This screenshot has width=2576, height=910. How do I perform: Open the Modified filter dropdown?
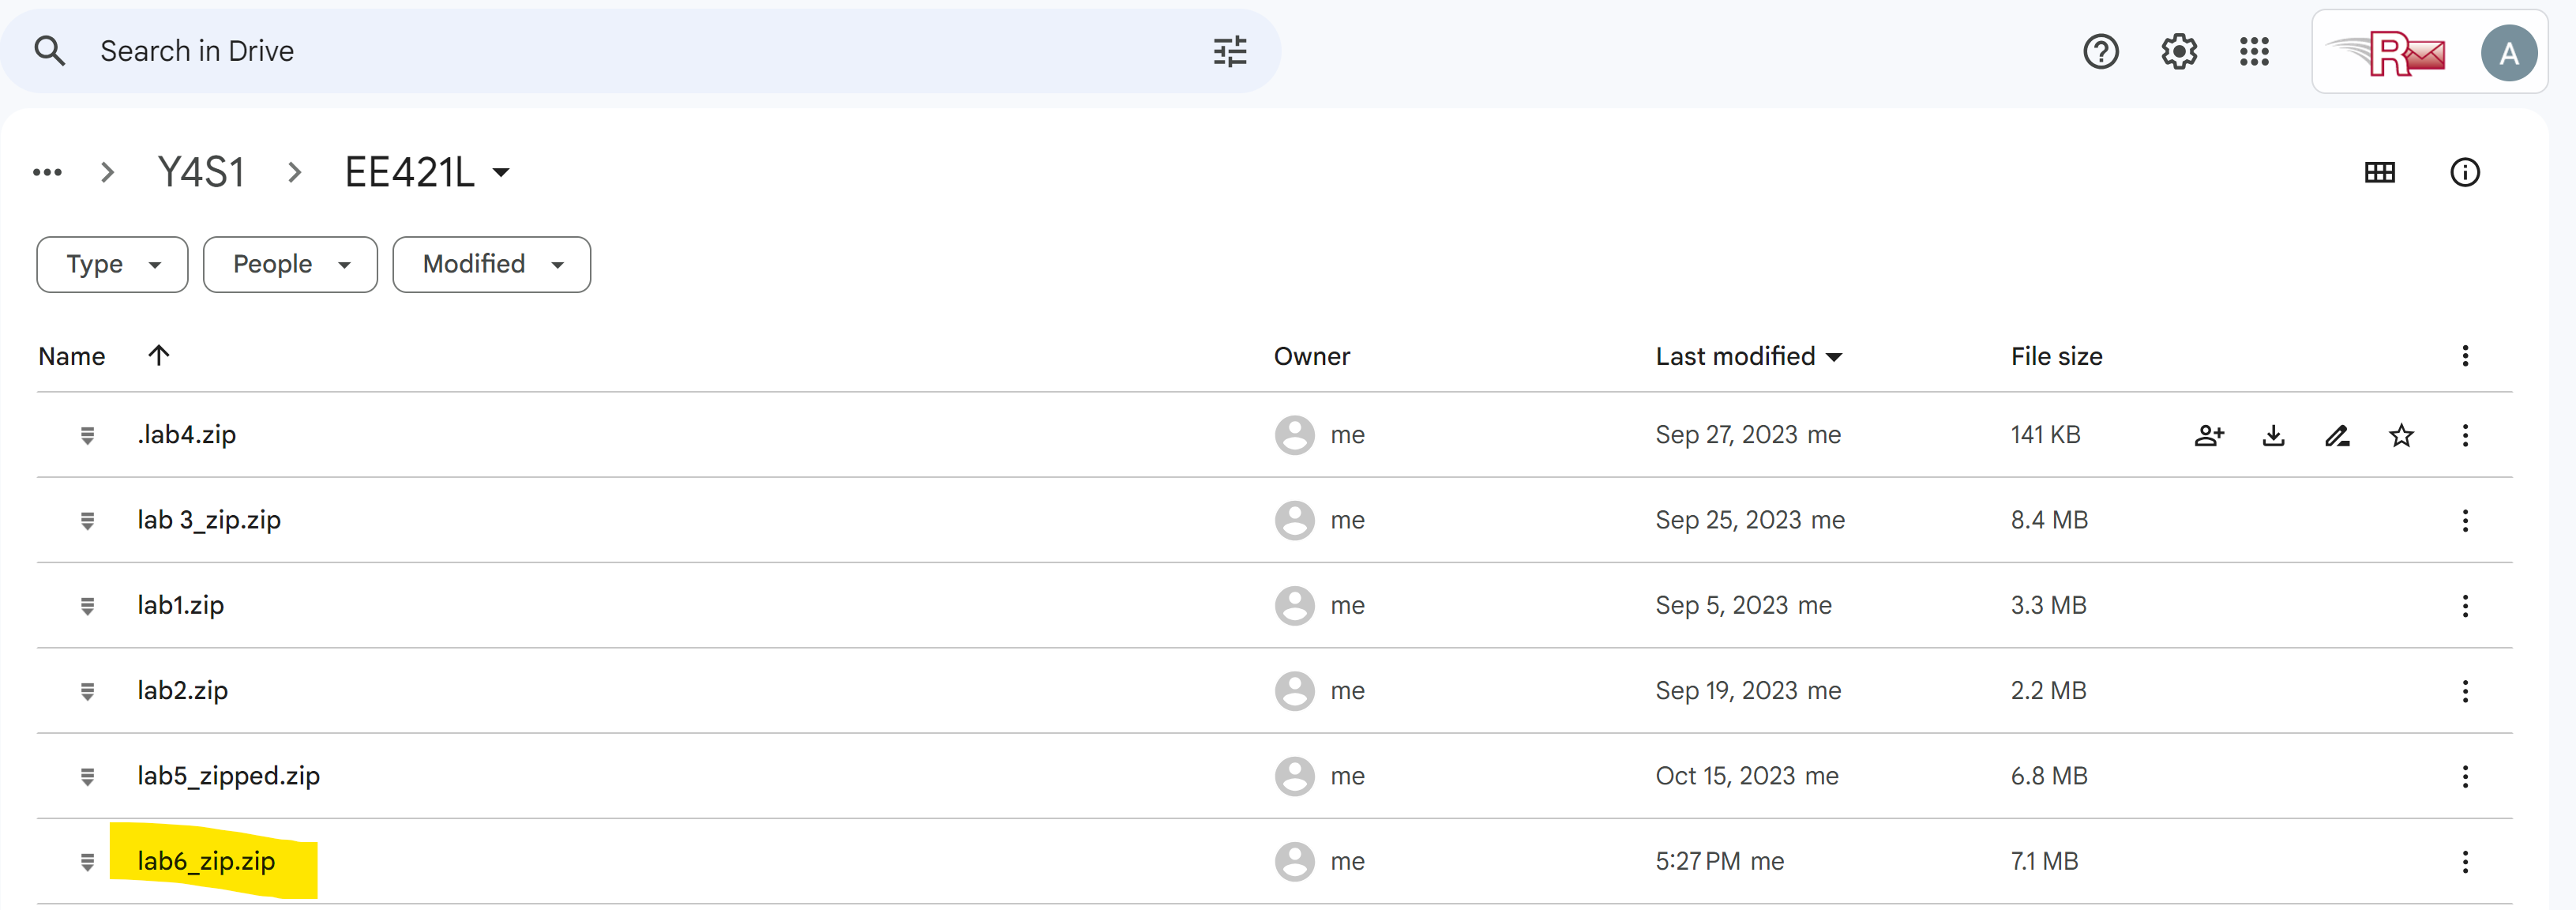[491, 264]
